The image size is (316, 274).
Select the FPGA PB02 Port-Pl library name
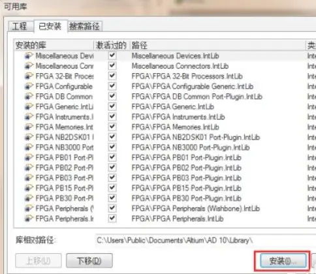coord(65,168)
